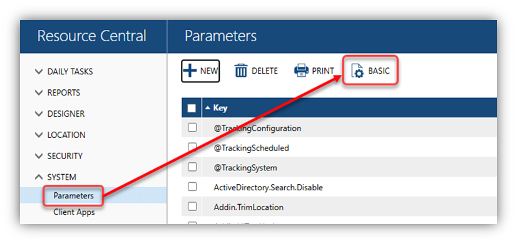Check the @TrackingSystem row checkbox
Screen dimensions: 517x244
[x=192, y=167]
